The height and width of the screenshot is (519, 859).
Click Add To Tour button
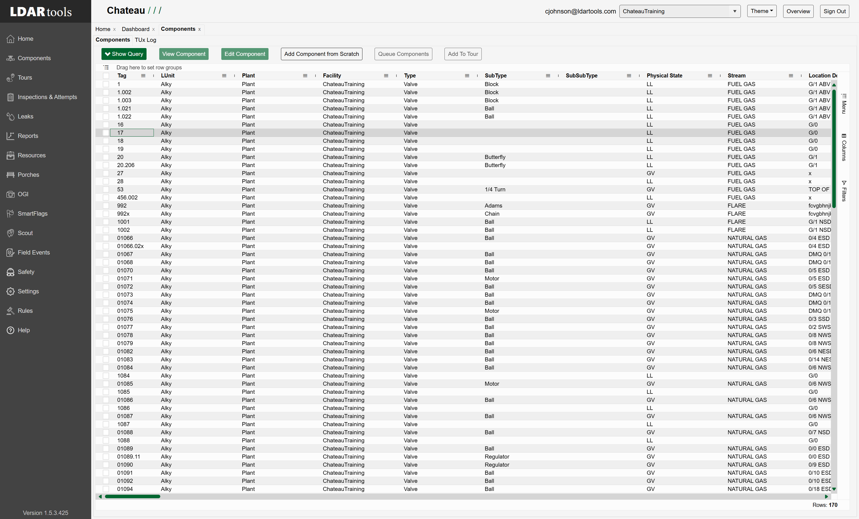[463, 54]
